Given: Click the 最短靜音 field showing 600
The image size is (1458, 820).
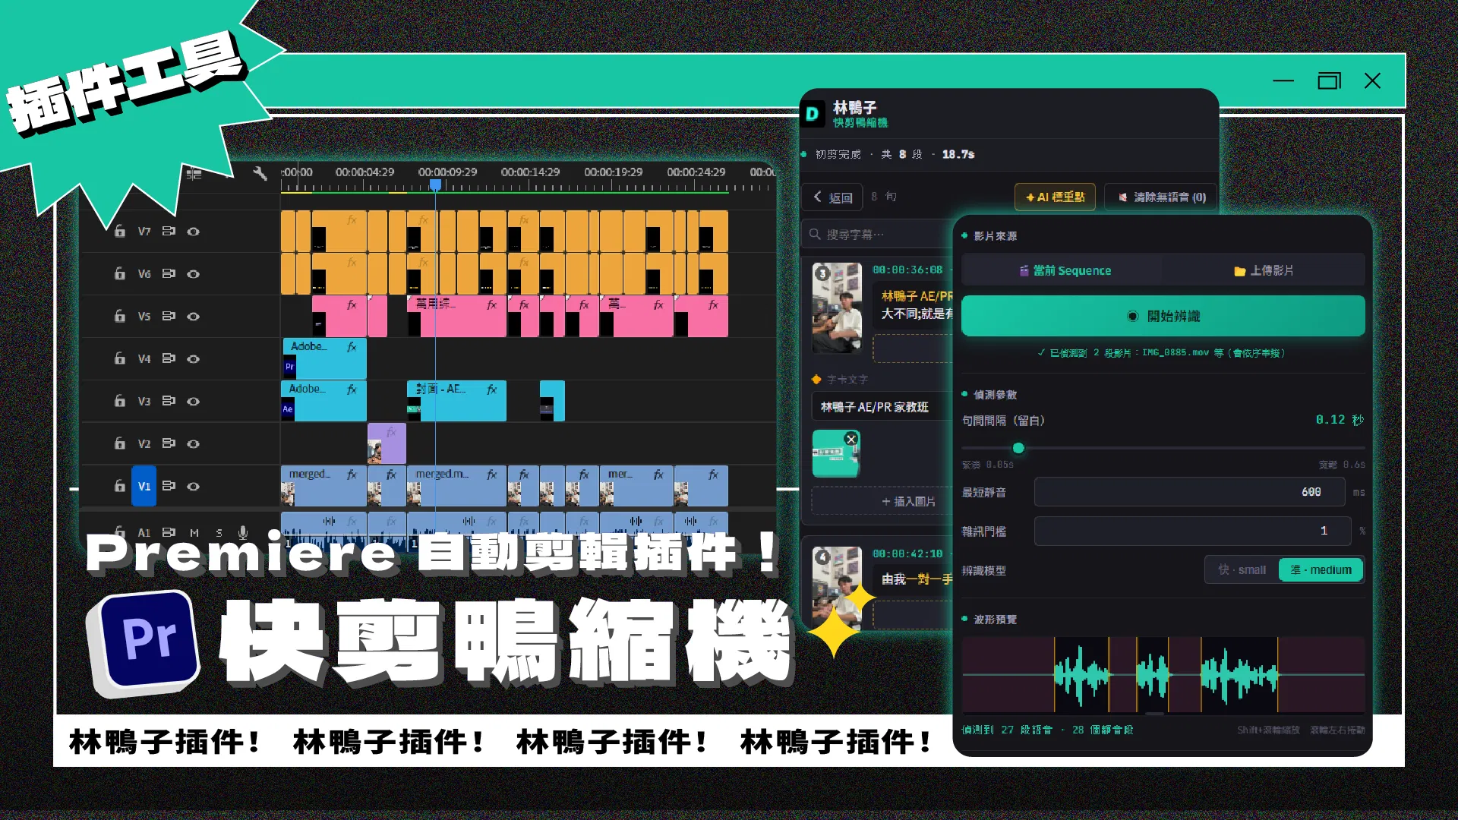Looking at the screenshot, I should [x=1189, y=492].
